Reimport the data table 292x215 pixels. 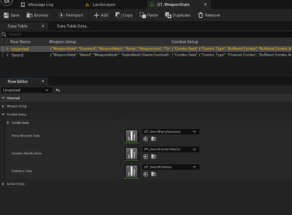pyautogui.click(x=71, y=15)
